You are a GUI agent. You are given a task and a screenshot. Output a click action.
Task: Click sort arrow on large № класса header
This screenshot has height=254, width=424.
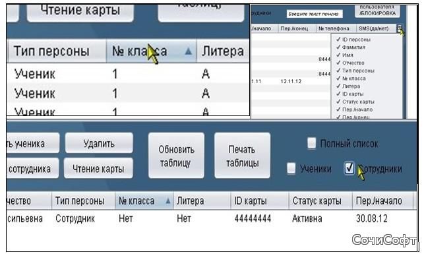click(x=188, y=51)
